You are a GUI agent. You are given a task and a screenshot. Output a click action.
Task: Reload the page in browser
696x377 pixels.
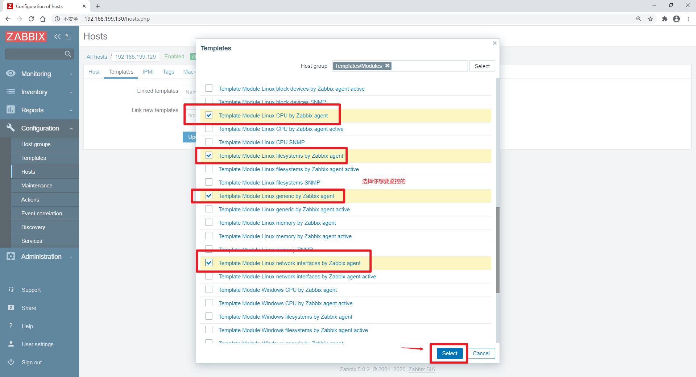tap(31, 19)
